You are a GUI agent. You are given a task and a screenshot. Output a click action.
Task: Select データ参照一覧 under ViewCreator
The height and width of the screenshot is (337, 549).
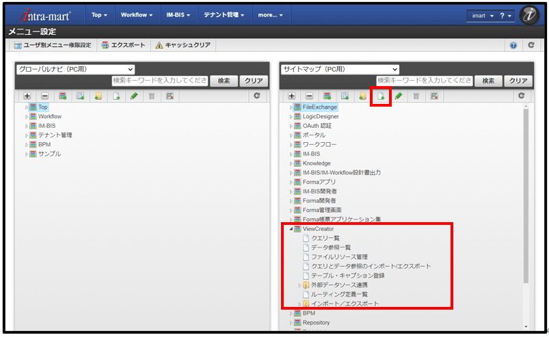coord(331,247)
